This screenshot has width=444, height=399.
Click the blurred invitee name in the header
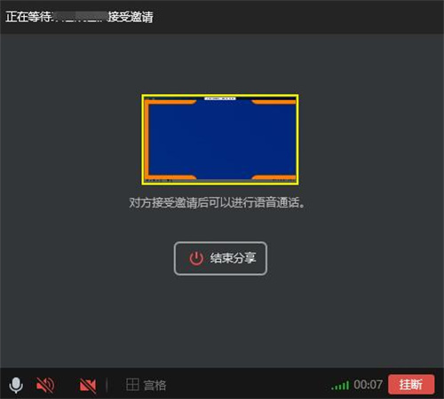(79, 17)
